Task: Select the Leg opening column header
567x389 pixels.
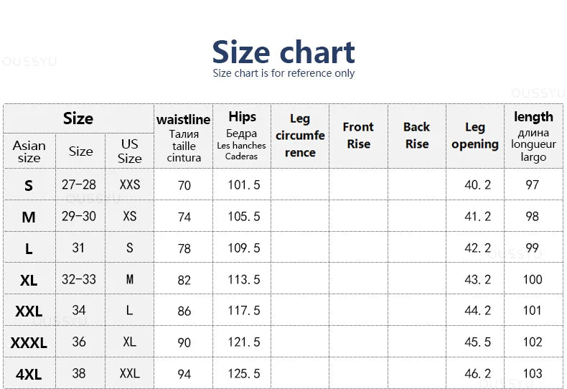Action: point(474,136)
